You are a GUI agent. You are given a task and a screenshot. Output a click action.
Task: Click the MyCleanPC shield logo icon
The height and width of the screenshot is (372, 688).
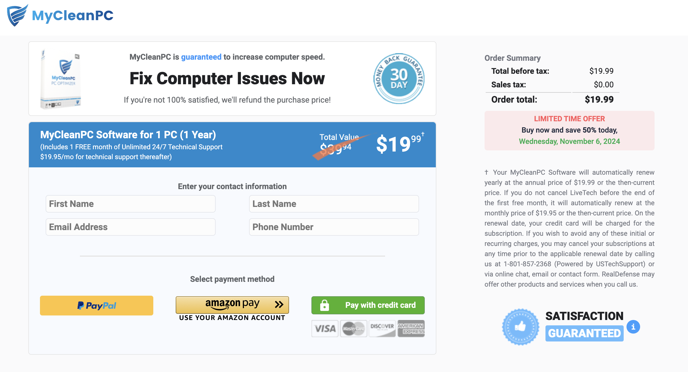[x=17, y=15]
